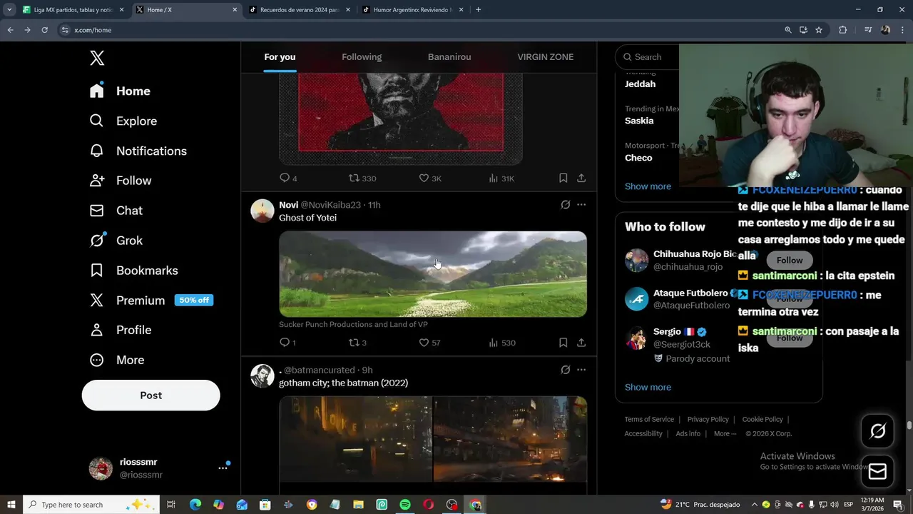The image size is (913, 514).
Task: Repost Novi's Ghost of Yotei post
Action: [x=357, y=343]
